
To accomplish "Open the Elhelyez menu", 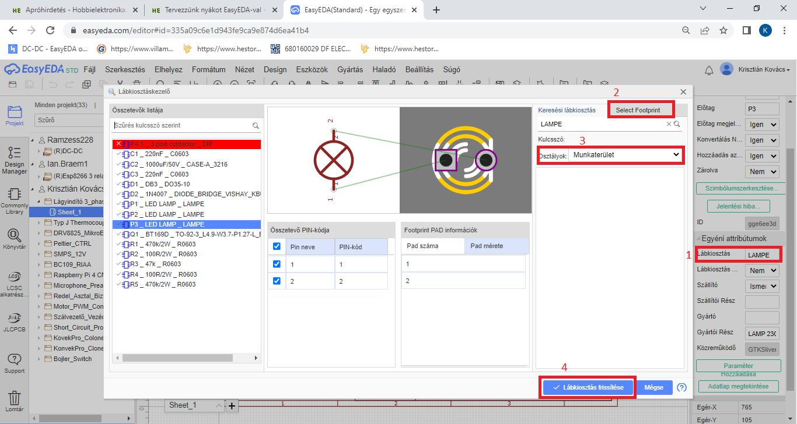I will pyautogui.click(x=169, y=69).
